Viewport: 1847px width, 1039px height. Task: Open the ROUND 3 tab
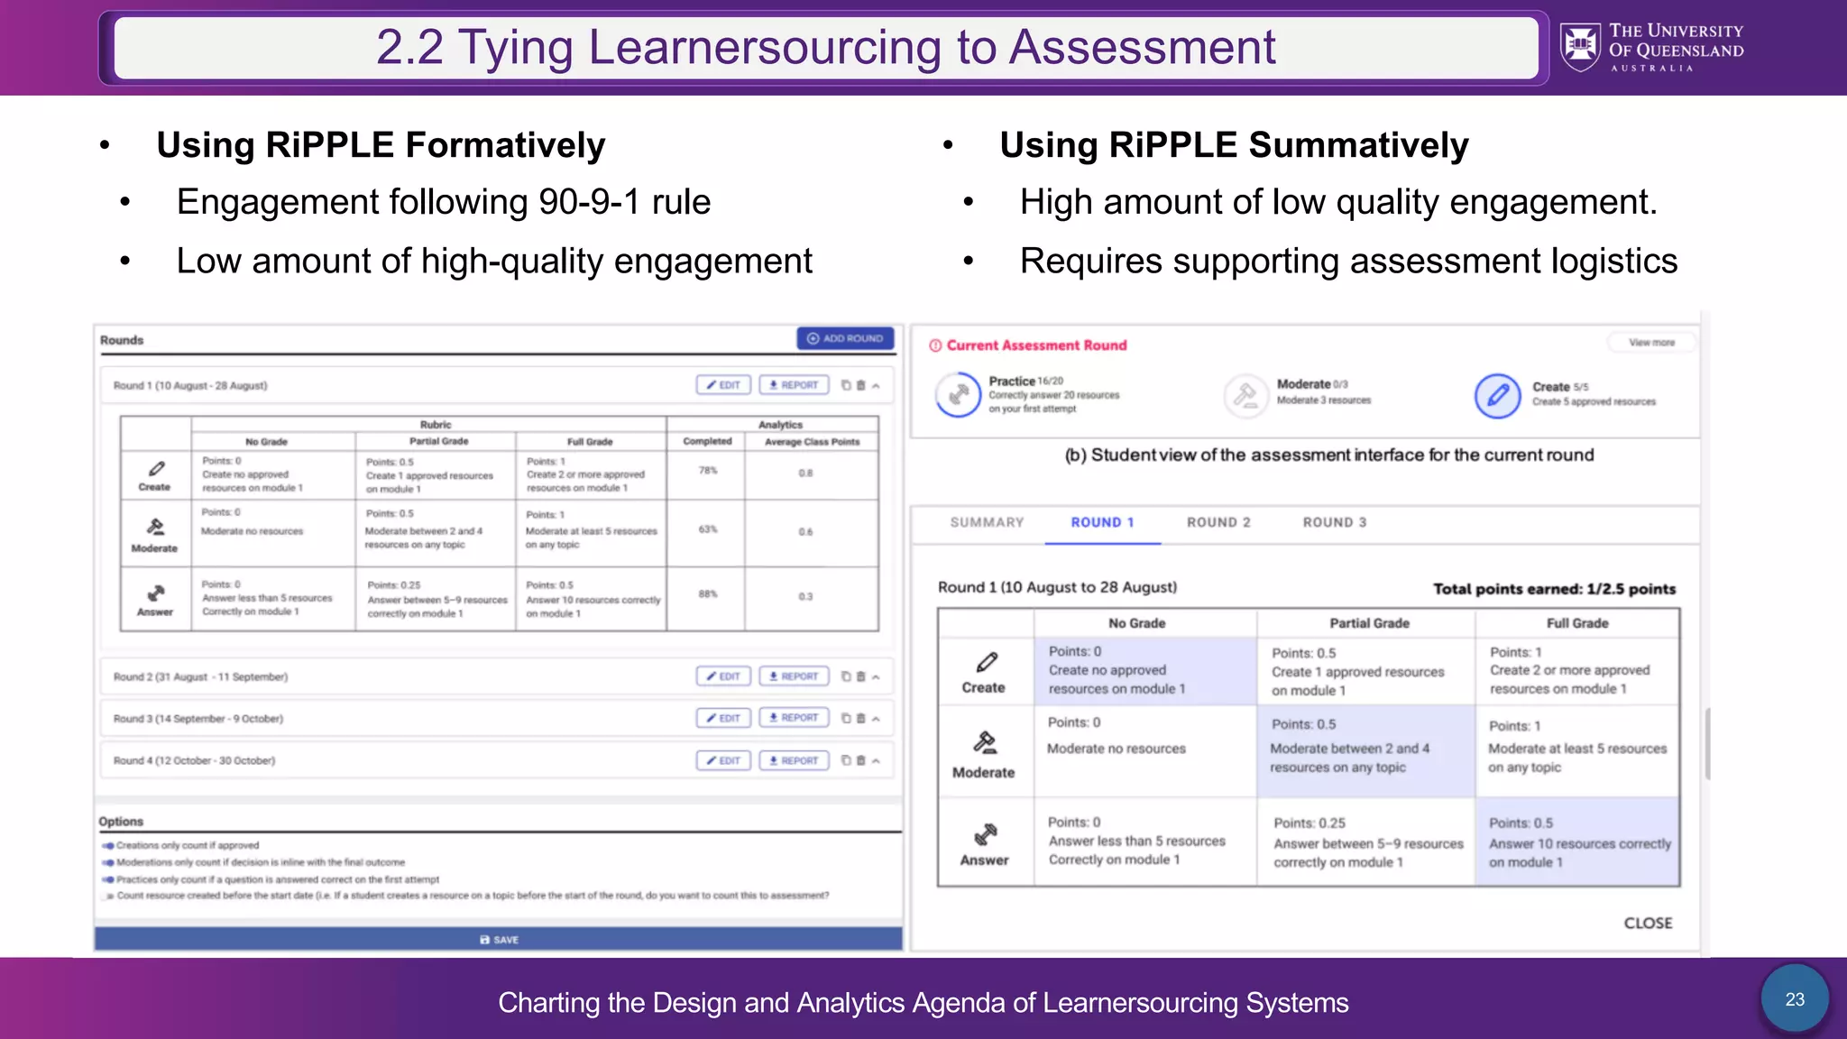[1335, 522]
